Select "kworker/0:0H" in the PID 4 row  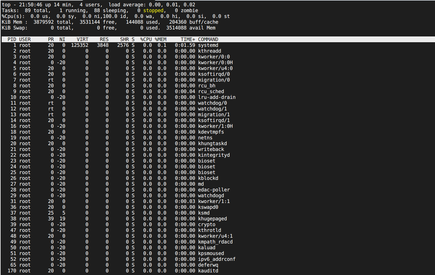click(x=215, y=62)
